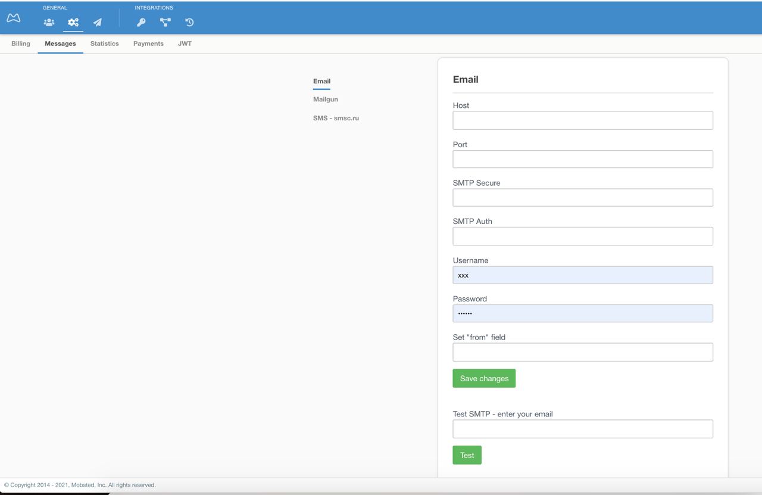This screenshot has width=762, height=495.
Task: Click the Test SMTP email input
Action: [x=583, y=429]
